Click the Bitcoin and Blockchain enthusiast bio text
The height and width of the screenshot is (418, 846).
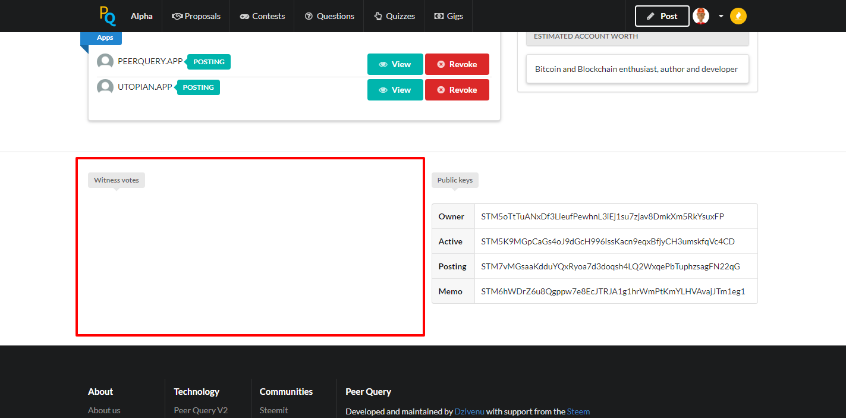(x=636, y=69)
